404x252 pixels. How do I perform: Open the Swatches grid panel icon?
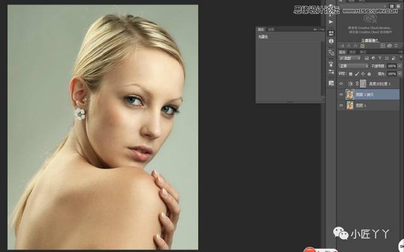click(x=331, y=83)
